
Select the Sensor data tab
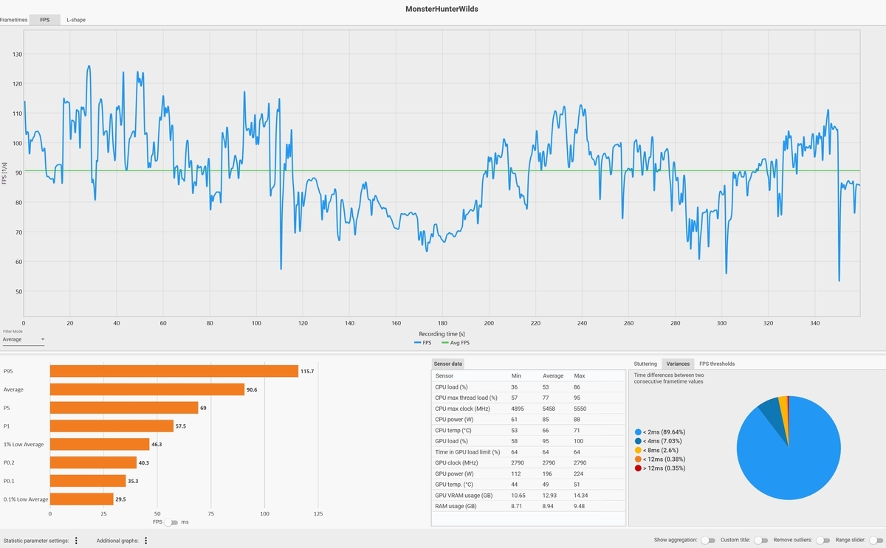pos(448,364)
